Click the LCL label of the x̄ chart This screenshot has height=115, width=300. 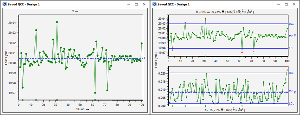[291, 48]
